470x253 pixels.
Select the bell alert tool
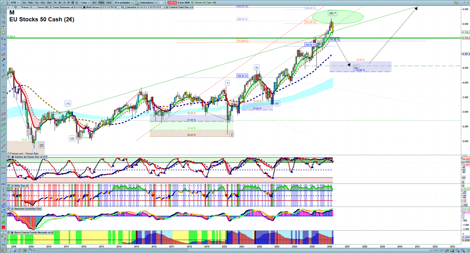3,33
